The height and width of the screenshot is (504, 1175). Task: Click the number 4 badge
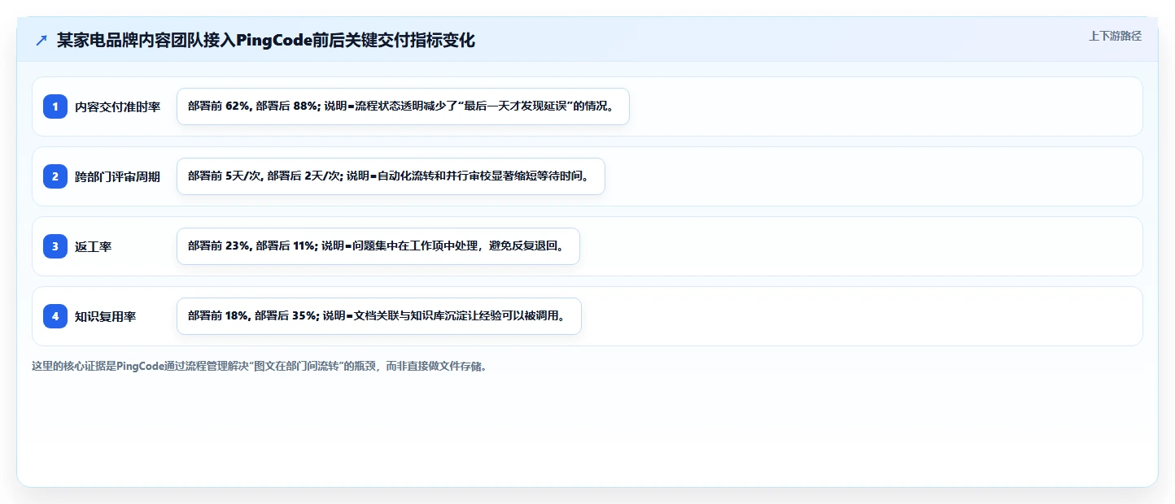coord(55,316)
